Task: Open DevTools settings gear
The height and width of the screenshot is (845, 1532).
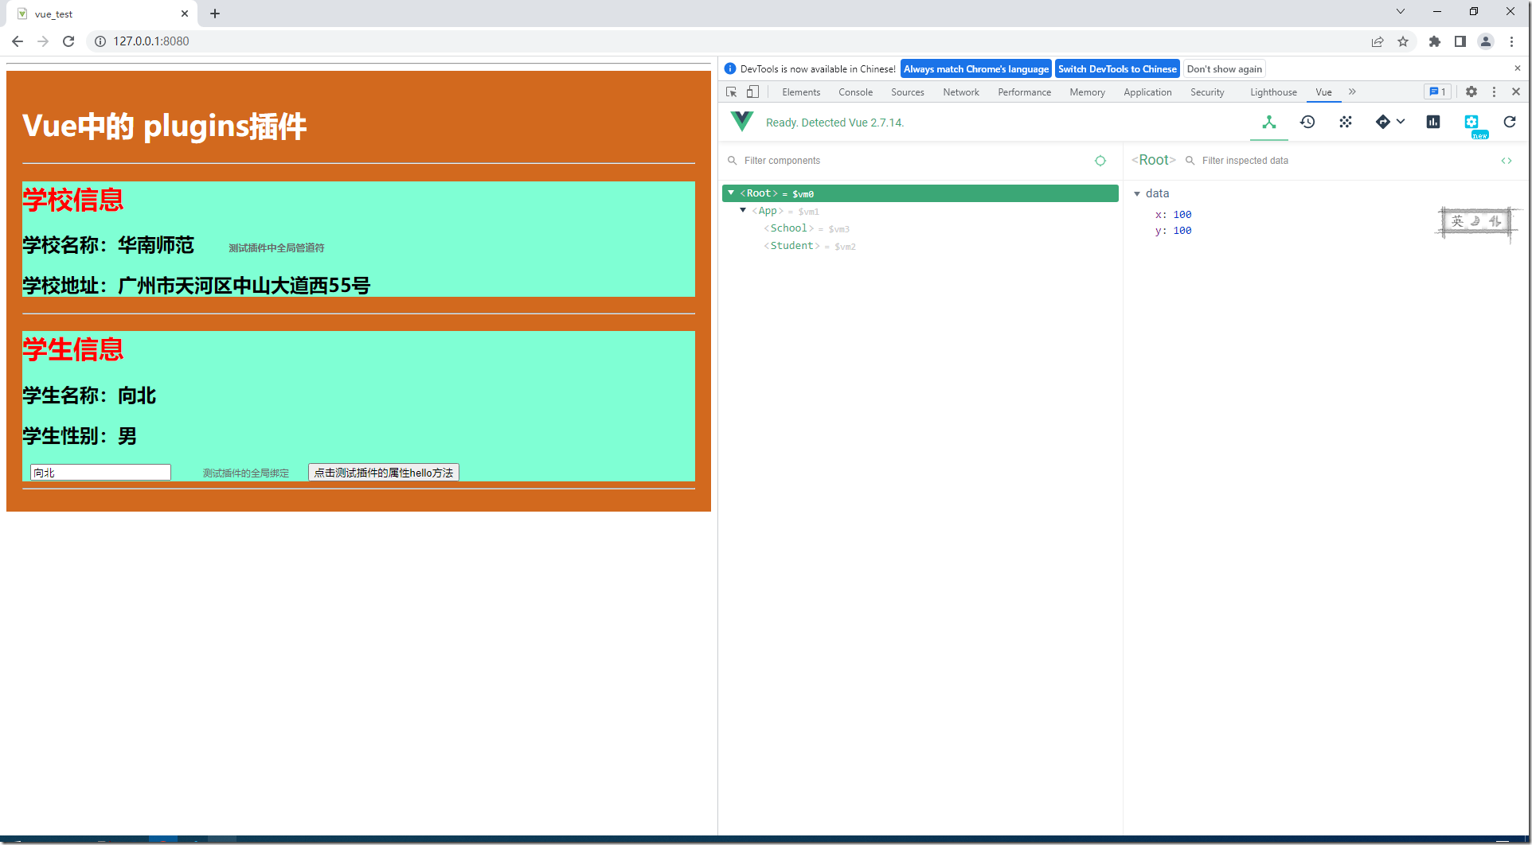Action: (1471, 92)
